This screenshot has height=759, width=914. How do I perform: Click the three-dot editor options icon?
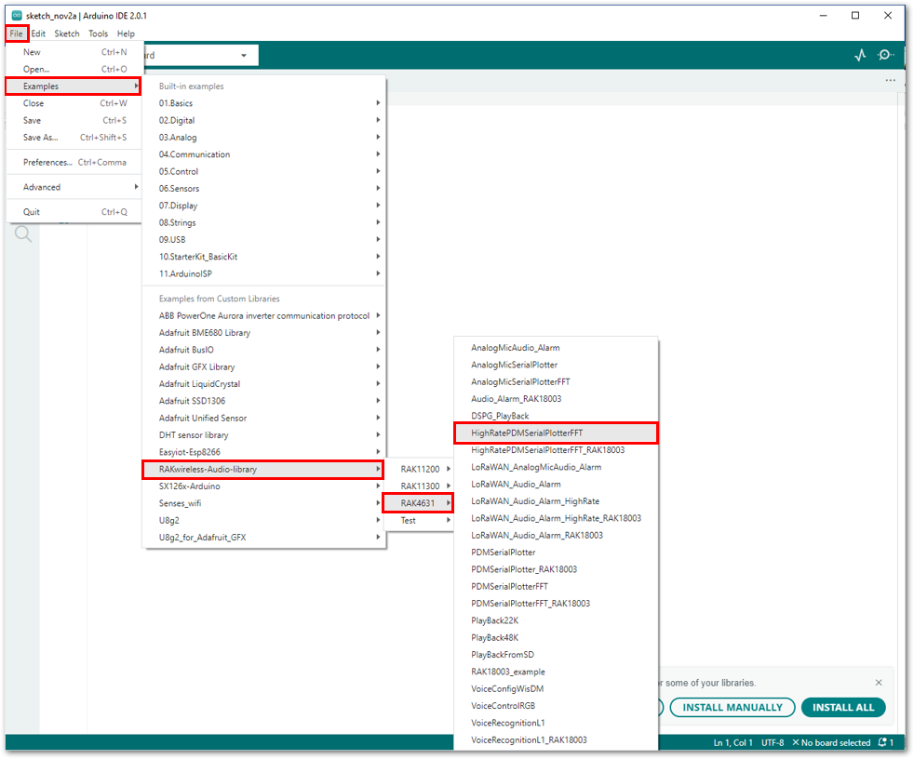tap(890, 80)
